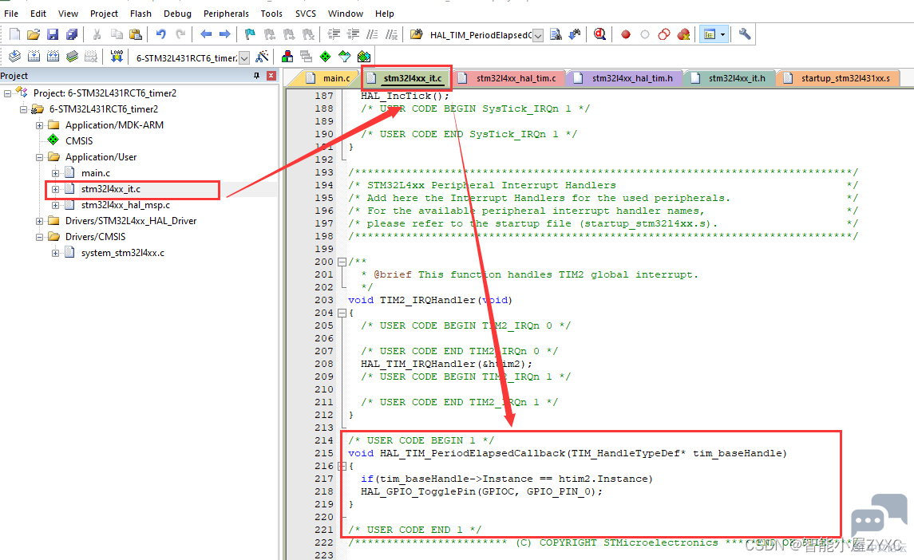The width and height of the screenshot is (914, 560).
Task: Open the Debug menu
Action: (x=177, y=14)
